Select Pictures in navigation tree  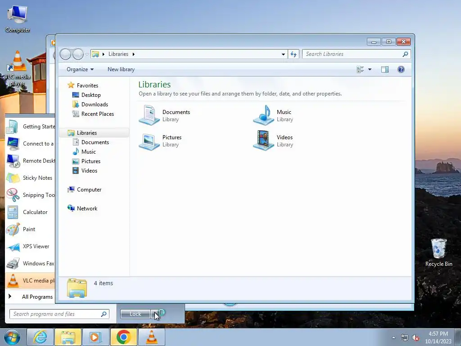[x=91, y=161]
